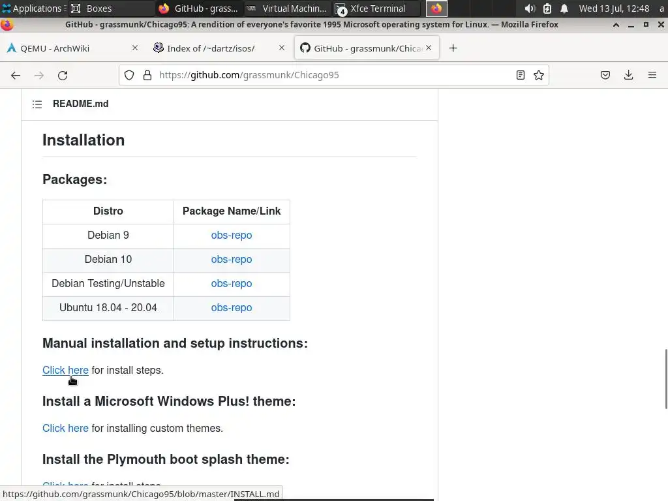Viewport: 668px width, 501px height.
Task: Click the Debian 10 table cell
Action: (108, 260)
